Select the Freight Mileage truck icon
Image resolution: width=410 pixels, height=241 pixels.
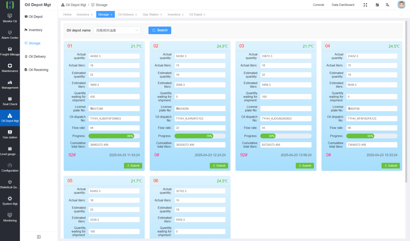[x=10, y=49]
